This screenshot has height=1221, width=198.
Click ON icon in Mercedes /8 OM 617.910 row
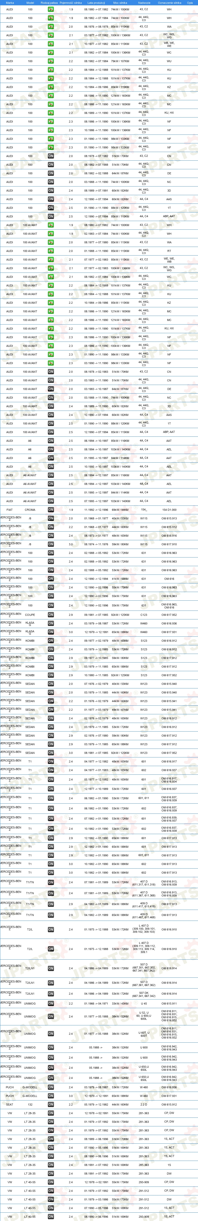(x=51, y=544)
